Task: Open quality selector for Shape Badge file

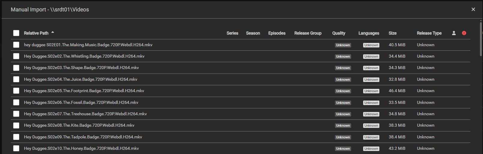Action: [x=343, y=68]
